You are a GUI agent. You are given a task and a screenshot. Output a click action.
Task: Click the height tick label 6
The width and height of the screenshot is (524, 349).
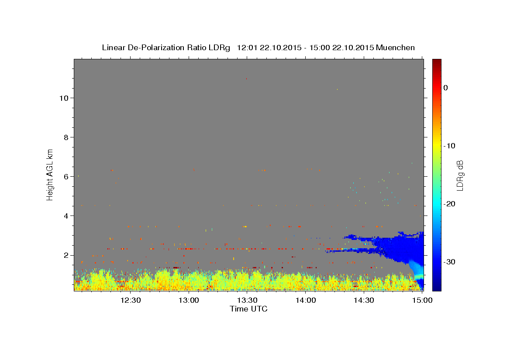[65, 177]
